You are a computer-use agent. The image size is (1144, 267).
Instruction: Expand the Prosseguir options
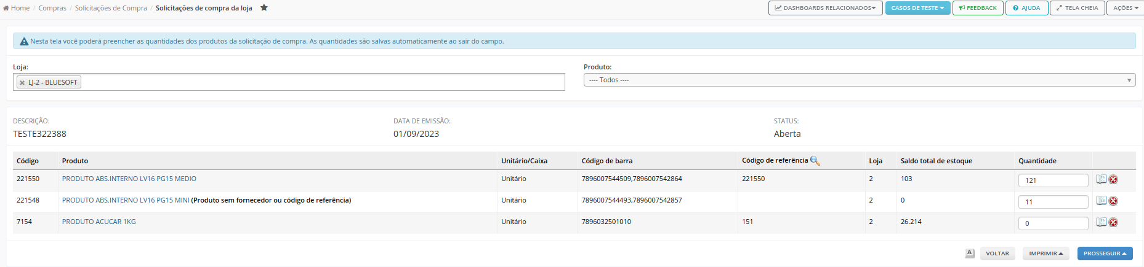pos(1105,253)
